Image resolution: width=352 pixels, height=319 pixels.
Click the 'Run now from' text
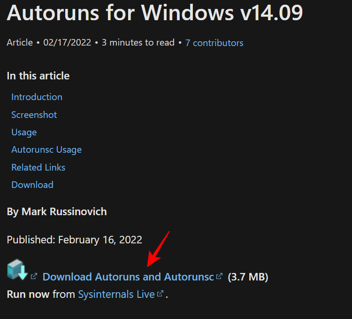41,294
